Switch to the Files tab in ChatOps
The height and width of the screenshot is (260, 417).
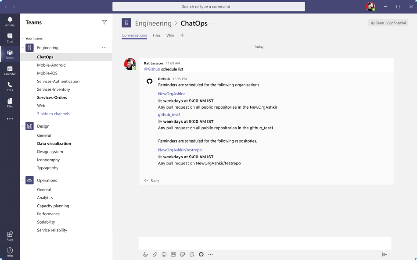156,36
